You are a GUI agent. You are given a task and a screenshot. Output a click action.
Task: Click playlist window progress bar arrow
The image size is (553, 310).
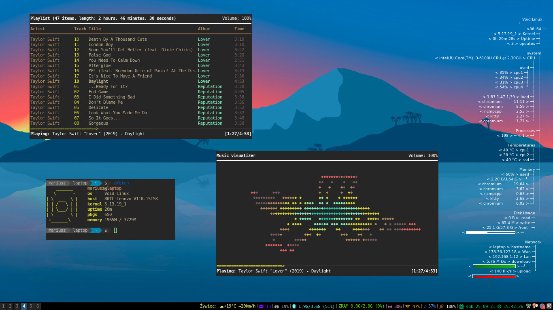point(97,129)
